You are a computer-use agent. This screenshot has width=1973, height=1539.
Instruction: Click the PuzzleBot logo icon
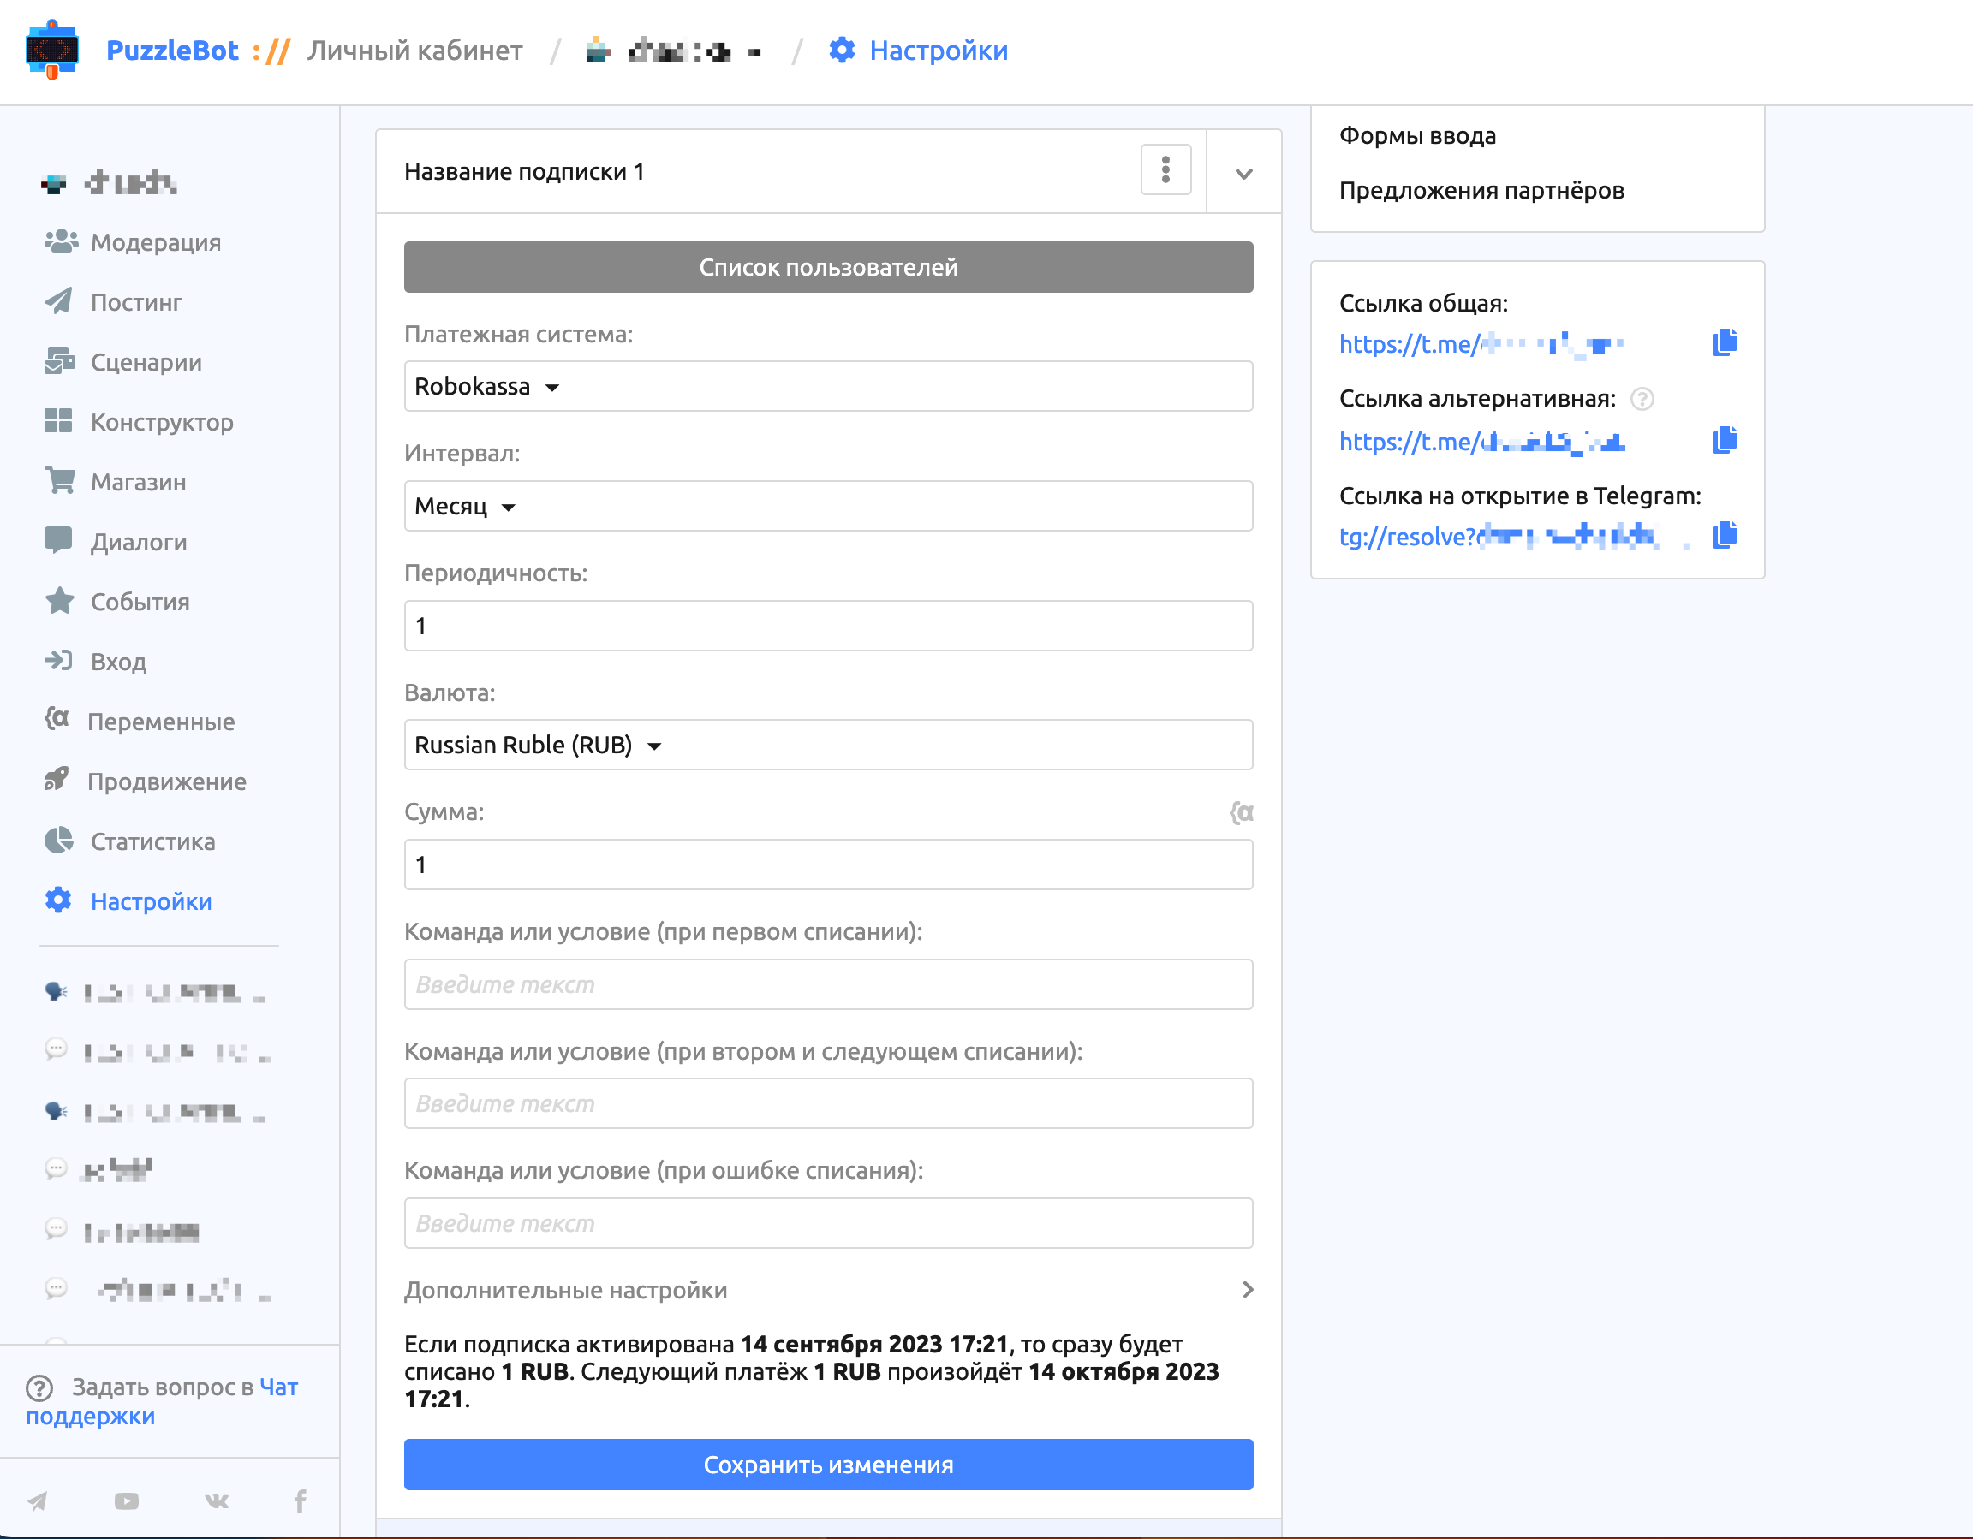tap(51, 50)
